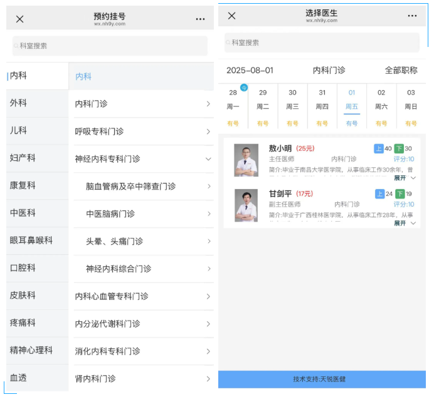The image size is (434, 402).
Task: Click the 上 morning slot badge for 敖小明
Action: [x=379, y=148]
